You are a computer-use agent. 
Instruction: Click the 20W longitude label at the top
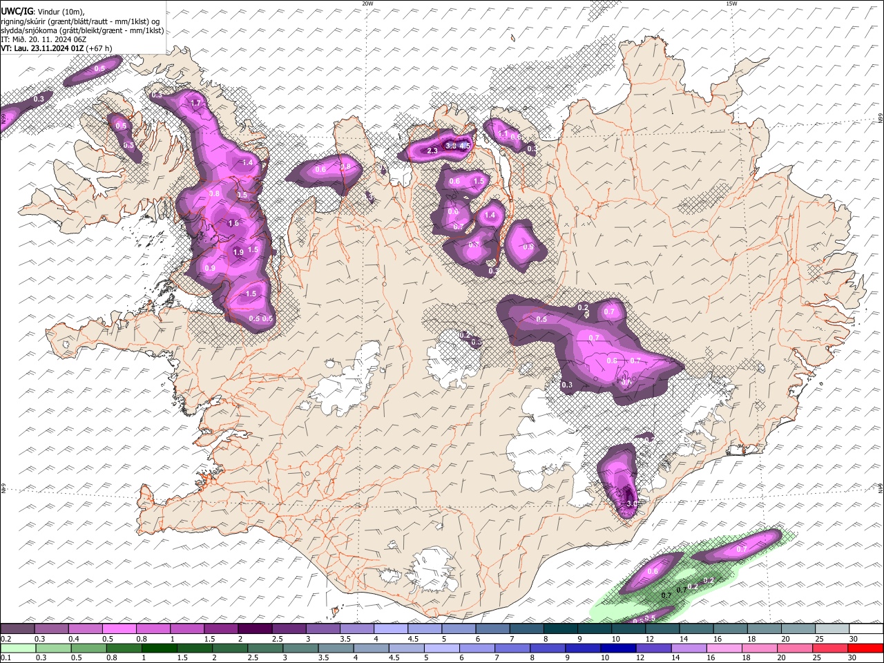(x=367, y=3)
